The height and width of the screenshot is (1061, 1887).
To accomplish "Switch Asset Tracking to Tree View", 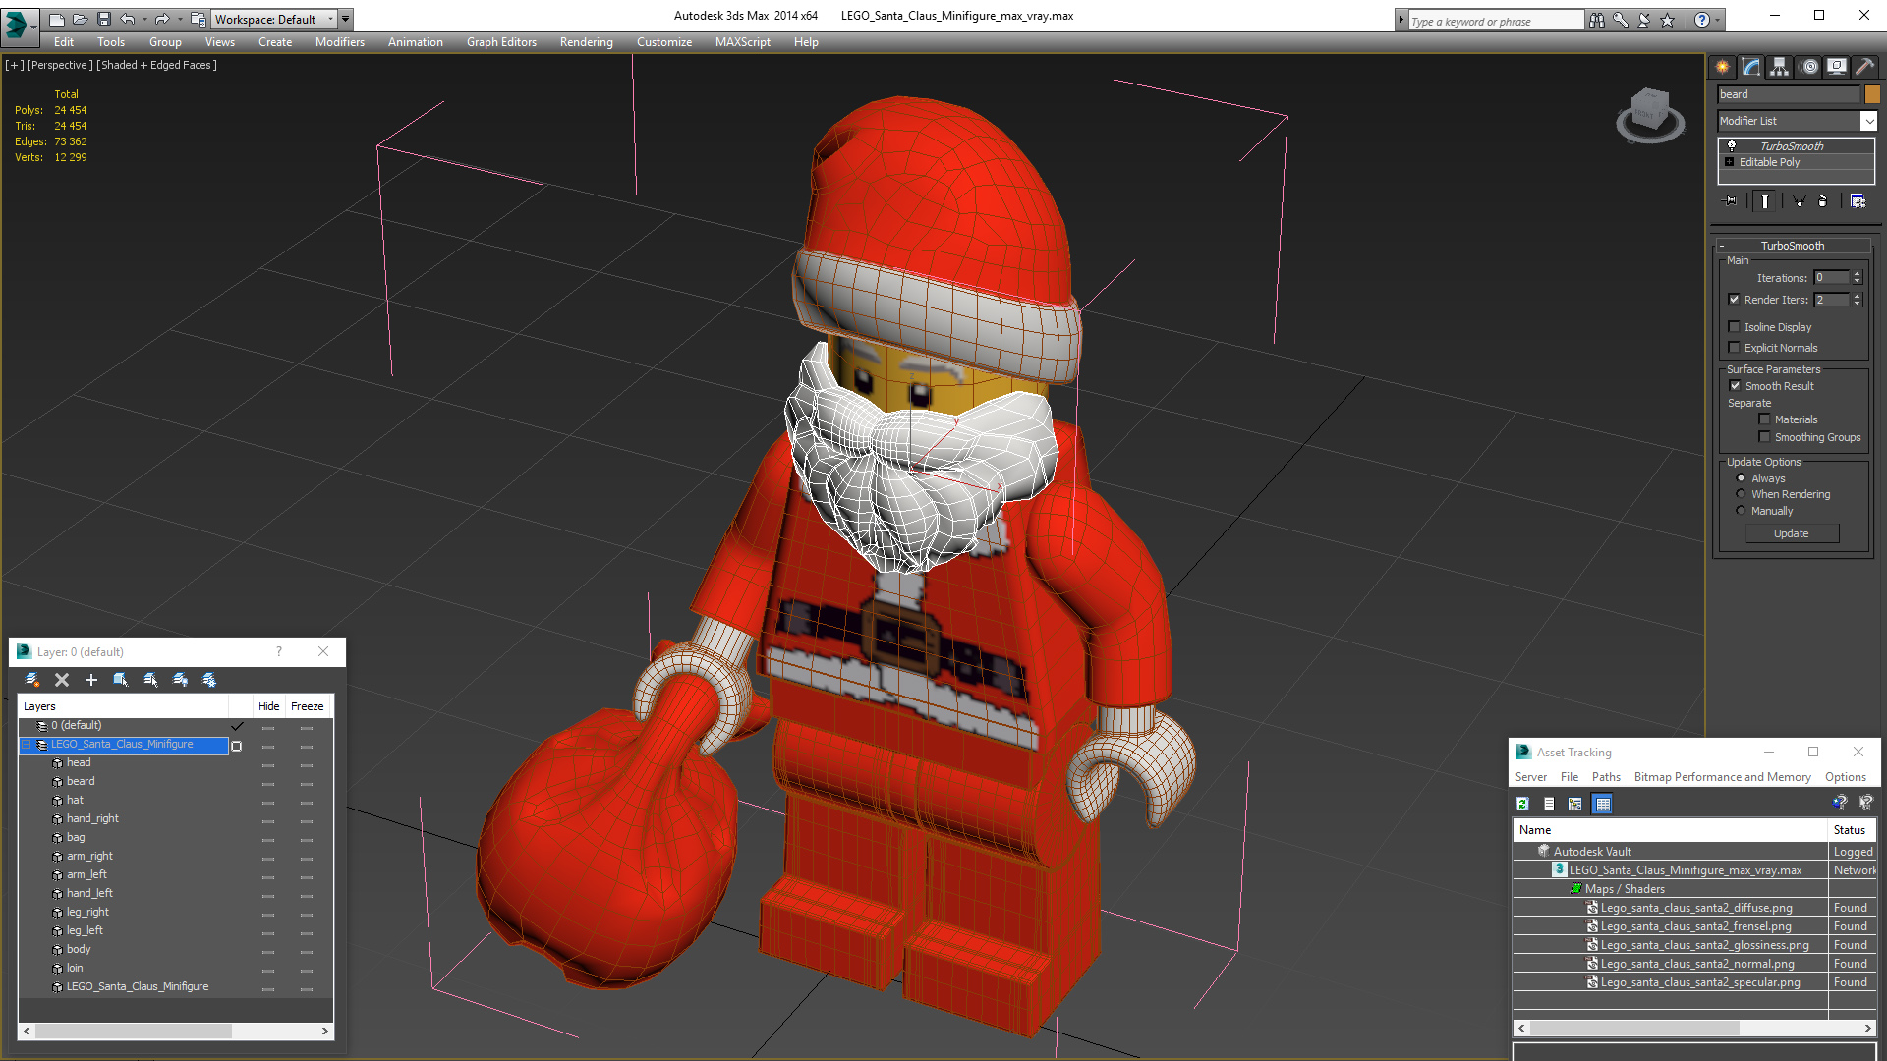I will coord(1575,804).
